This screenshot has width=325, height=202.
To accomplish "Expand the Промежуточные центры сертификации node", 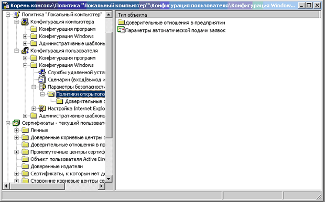I will 17,152.
